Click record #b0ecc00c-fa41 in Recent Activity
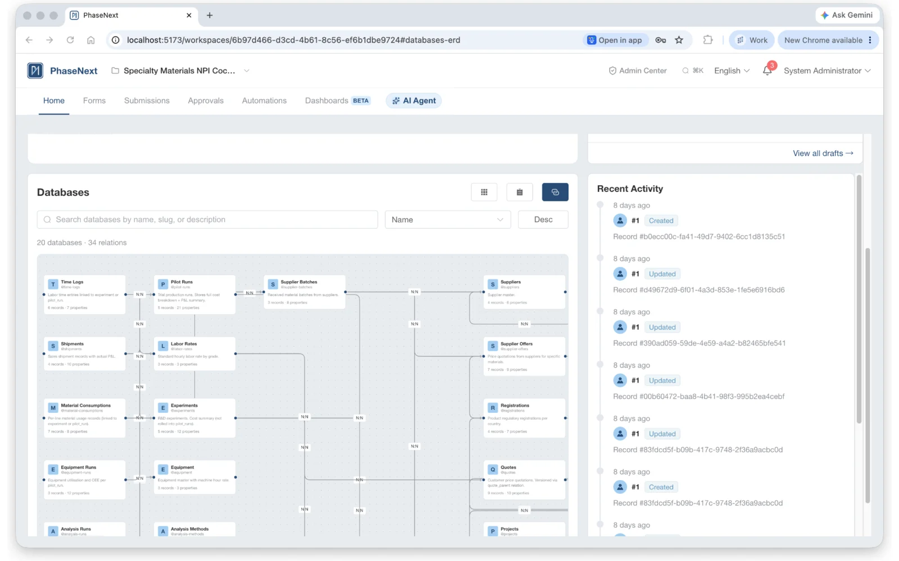The width and height of the screenshot is (899, 561). [699, 237]
